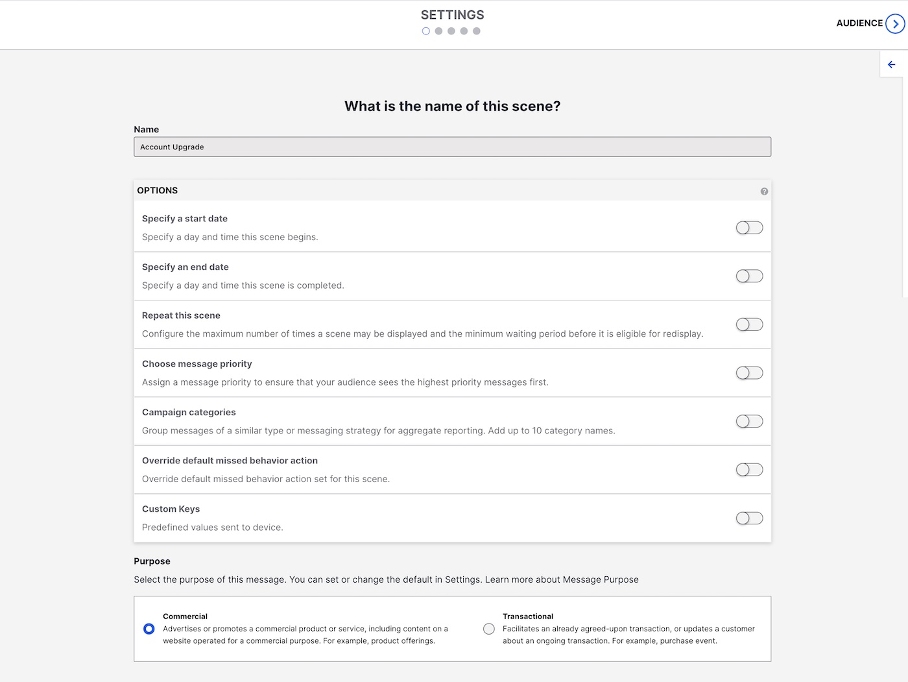
Task: Open the Options help question-mark icon
Action: (x=764, y=191)
